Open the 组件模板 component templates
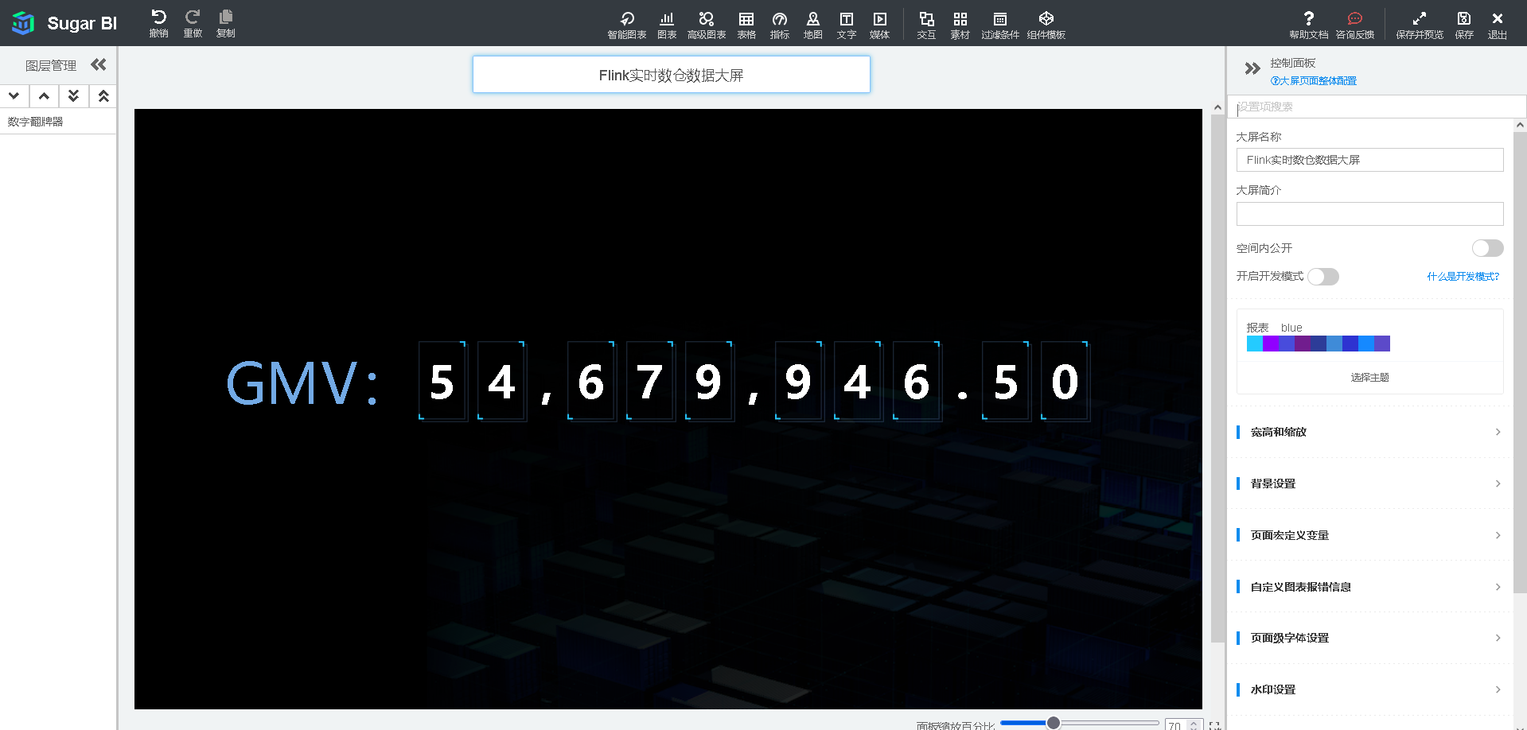 coord(1046,25)
